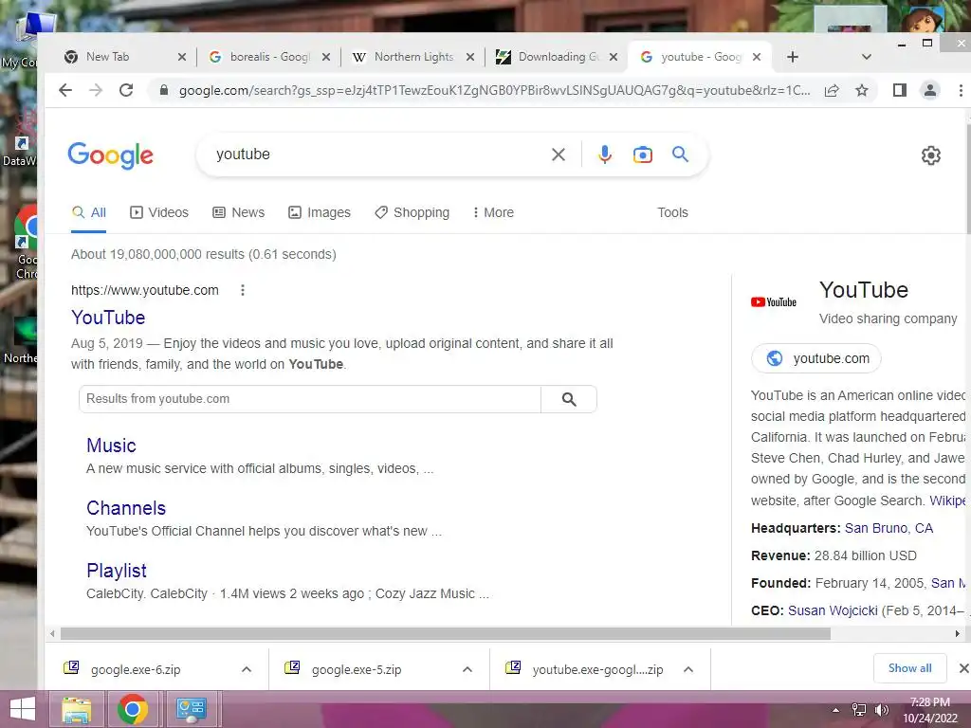
Task: Expand options for youtube.exe zip download
Action: [x=688, y=669]
